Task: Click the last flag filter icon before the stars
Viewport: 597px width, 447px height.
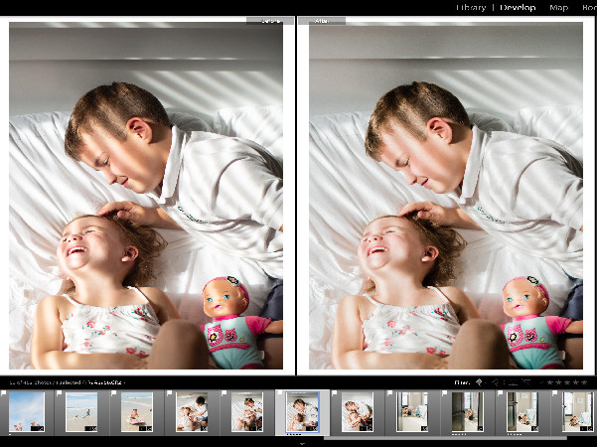Action: pos(524,381)
